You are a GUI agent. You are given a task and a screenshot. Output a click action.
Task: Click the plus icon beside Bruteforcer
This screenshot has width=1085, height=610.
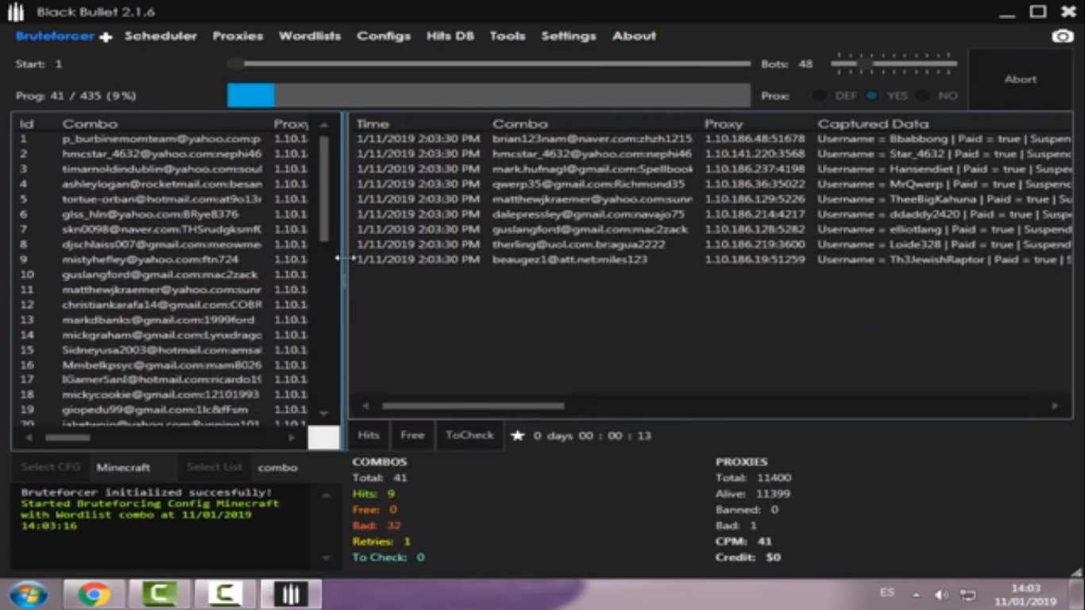point(106,37)
